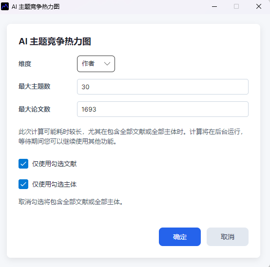Click the window title bar text
Image resolution: width=270 pixels, height=267 pixels.
click(x=36, y=7)
